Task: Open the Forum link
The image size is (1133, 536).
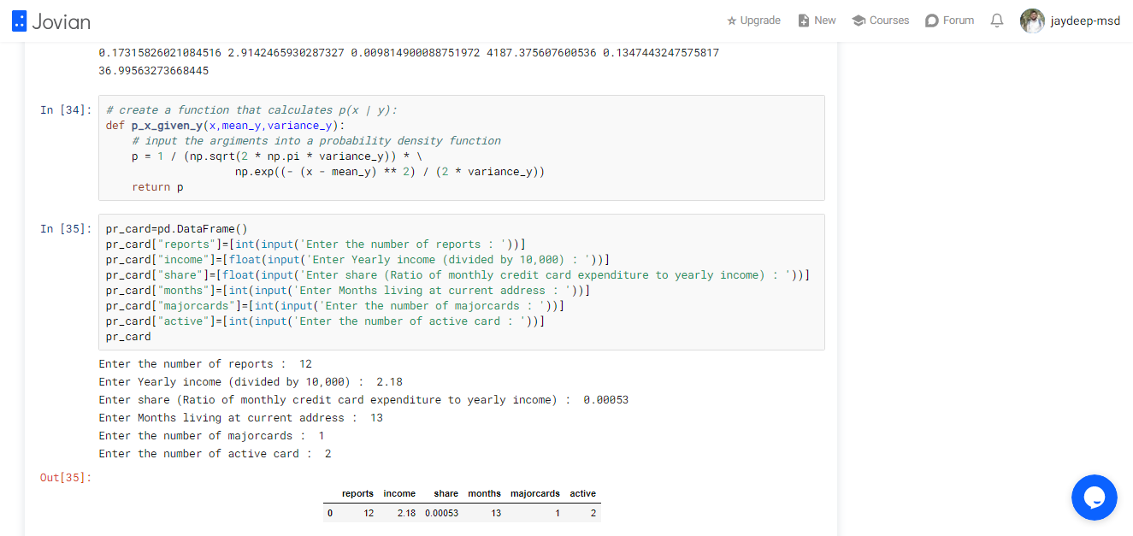Action: click(959, 21)
